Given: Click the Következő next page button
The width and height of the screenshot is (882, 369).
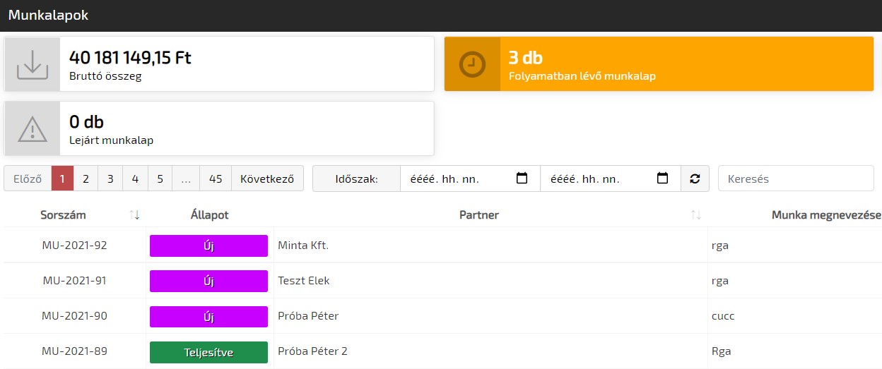Looking at the screenshot, I should click(x=267, y=179).
